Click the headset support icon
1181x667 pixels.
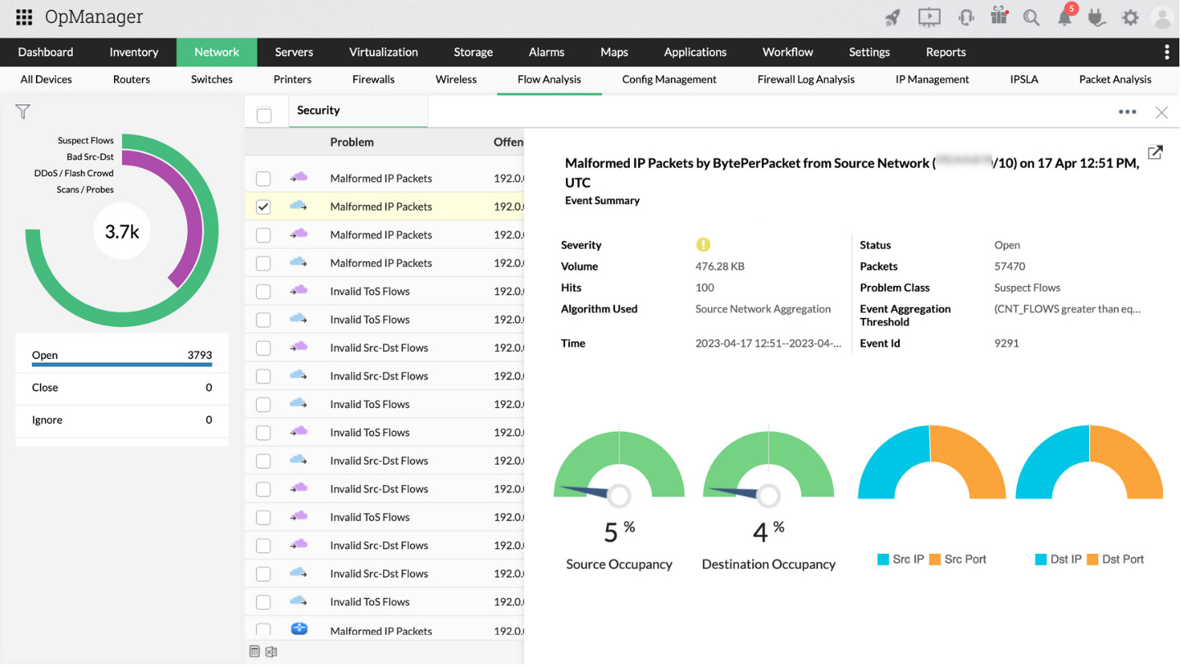coord(966,17)
